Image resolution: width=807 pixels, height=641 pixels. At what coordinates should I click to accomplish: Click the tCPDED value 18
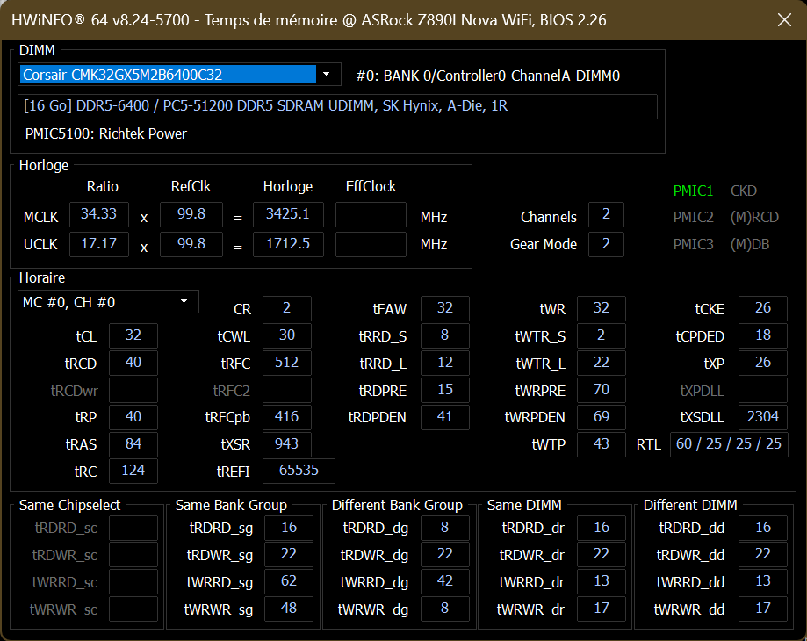763,335
